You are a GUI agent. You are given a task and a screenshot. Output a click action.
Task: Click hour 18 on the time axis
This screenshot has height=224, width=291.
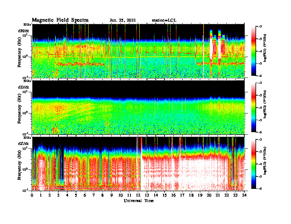[x=191, y=195]
